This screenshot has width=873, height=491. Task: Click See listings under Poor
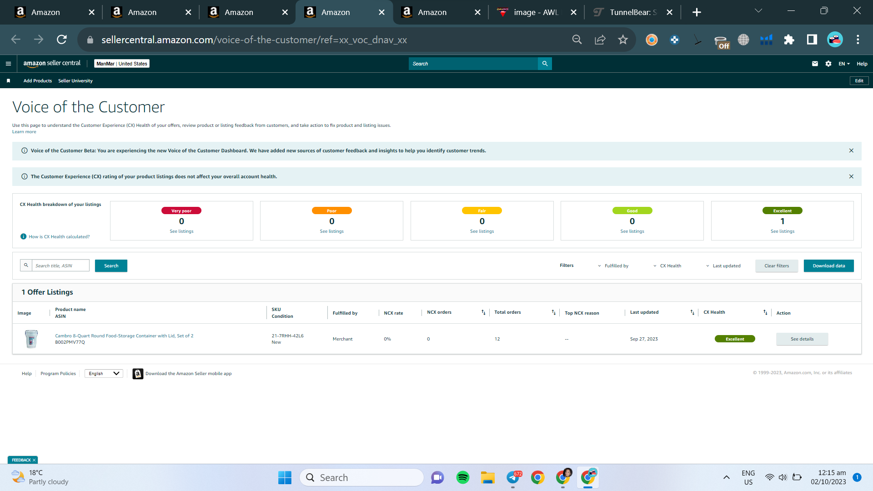click(331, 231)
